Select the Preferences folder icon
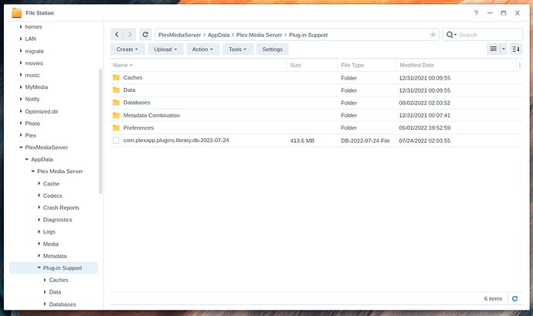This screenshot has width=533, height=316. point(116,128)
